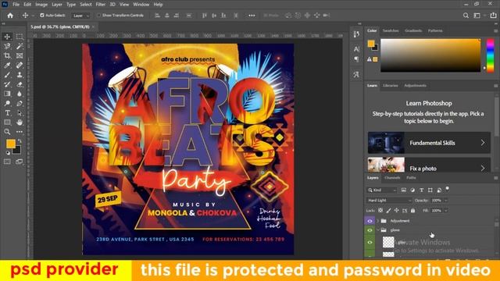500x281 pixels.
Task: Toggle Quick Mask mode
Action: point(7,162)
